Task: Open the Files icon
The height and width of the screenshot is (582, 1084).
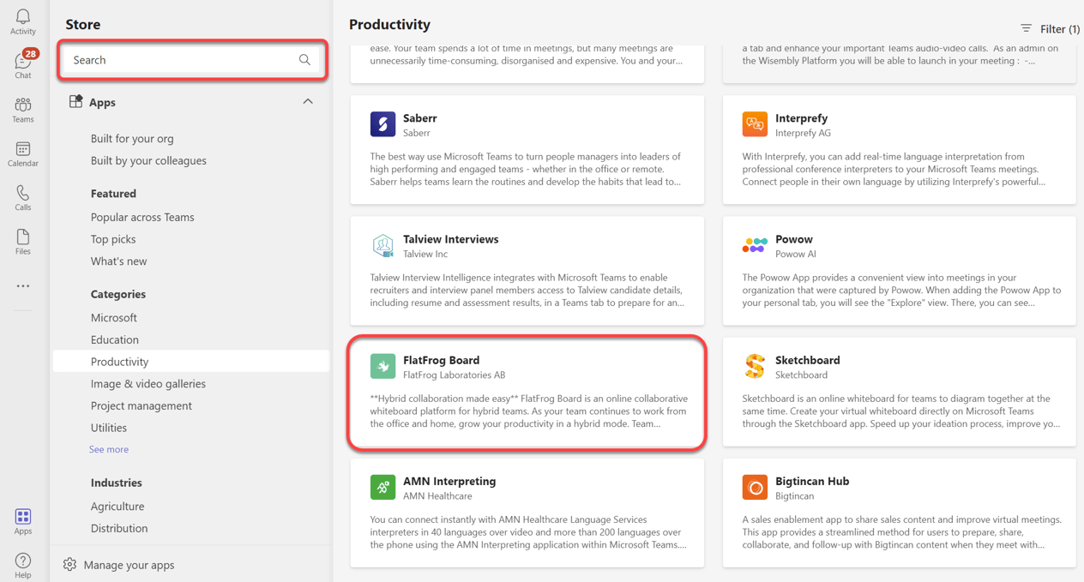Action: tap(22, 241)
